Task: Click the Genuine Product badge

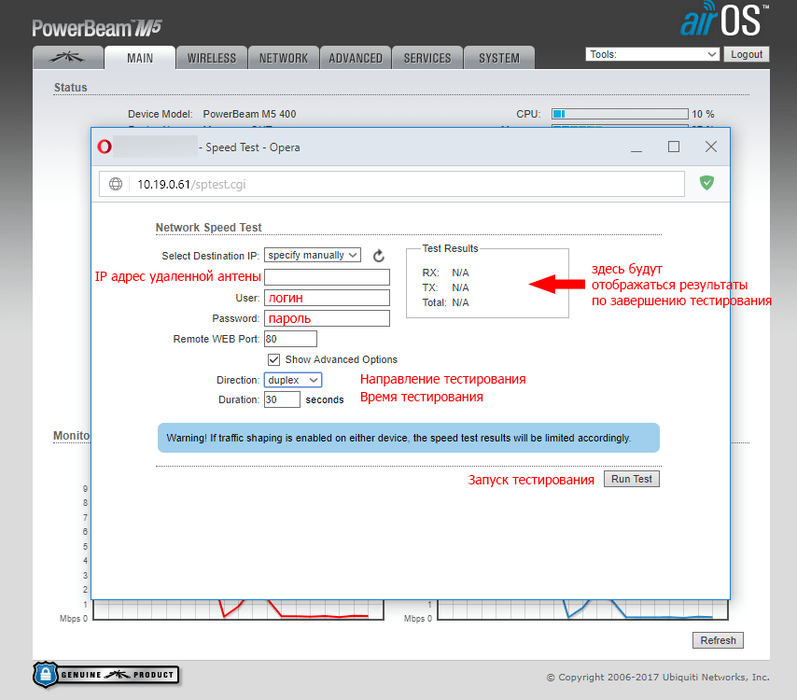Action: (x=105, y=674)
